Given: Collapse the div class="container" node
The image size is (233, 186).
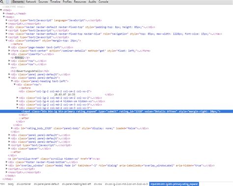Looking at the screenshot, I should click(x=6, y=40).
